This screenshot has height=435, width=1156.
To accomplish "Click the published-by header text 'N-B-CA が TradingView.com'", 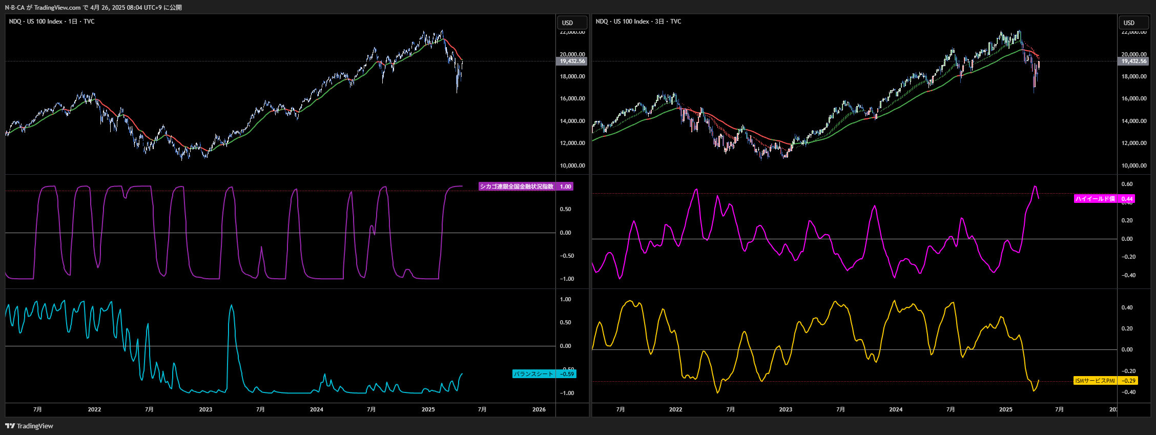I will click(x=43, y=8).
